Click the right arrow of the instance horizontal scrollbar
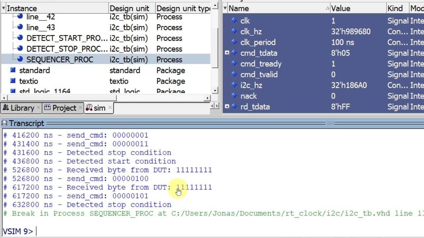The height and width of the screenshot is (238, 424). tap(208, 98)
